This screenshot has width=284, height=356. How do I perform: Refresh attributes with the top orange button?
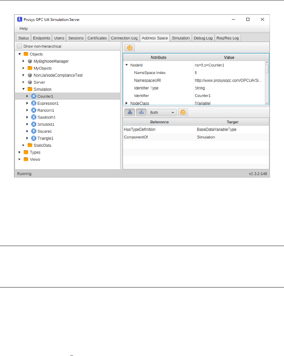tap(130, 48)
